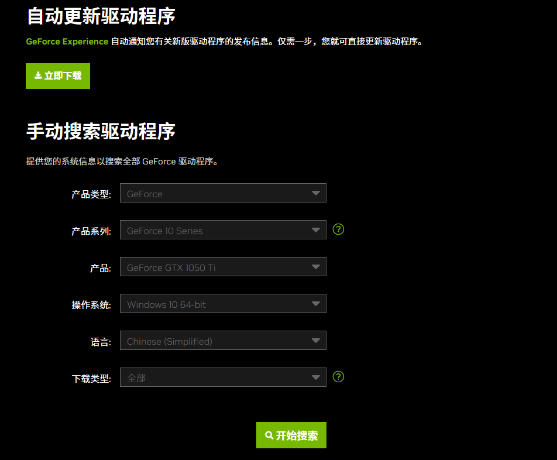Expand the Chinese (Simplified) language dropdown
The width and height of the screenshot is (557, 460).
point(222,340)
